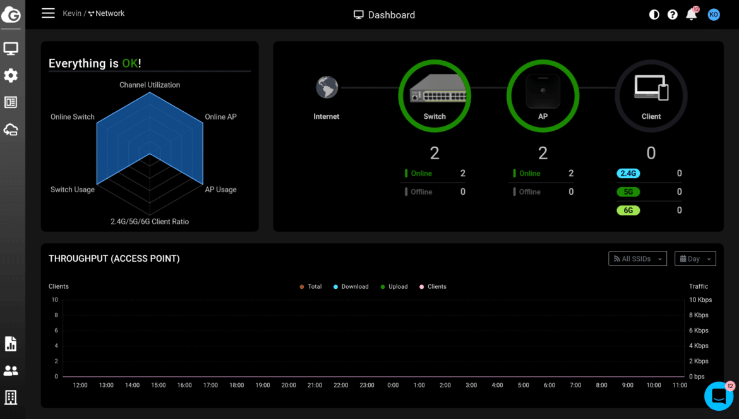Click the Channel Utilization radar label

point(150,85)
